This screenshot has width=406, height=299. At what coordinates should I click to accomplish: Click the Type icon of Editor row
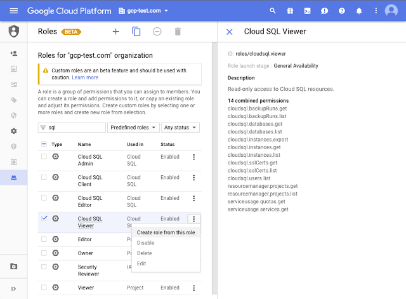click(x=55, y=239)
